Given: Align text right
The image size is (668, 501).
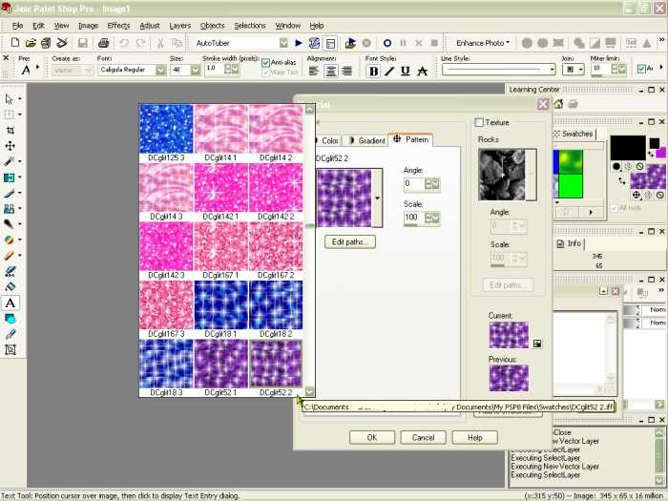Looking at the screenshot, I should pos(346,72).
